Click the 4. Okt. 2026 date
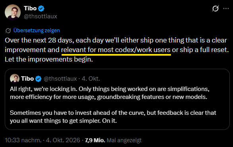Image resolution: width=233 pixels, height=147 pixels. 63,140
